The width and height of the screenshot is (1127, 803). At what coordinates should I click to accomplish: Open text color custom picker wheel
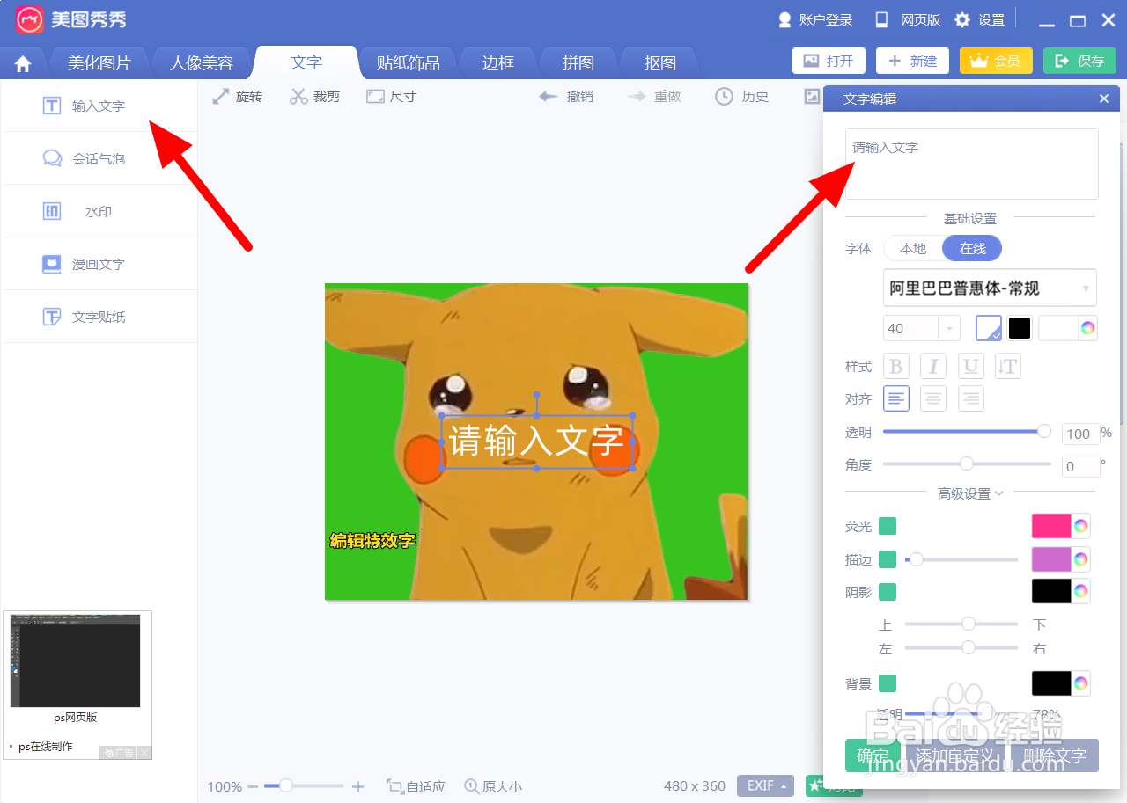tap(1088, 328)
